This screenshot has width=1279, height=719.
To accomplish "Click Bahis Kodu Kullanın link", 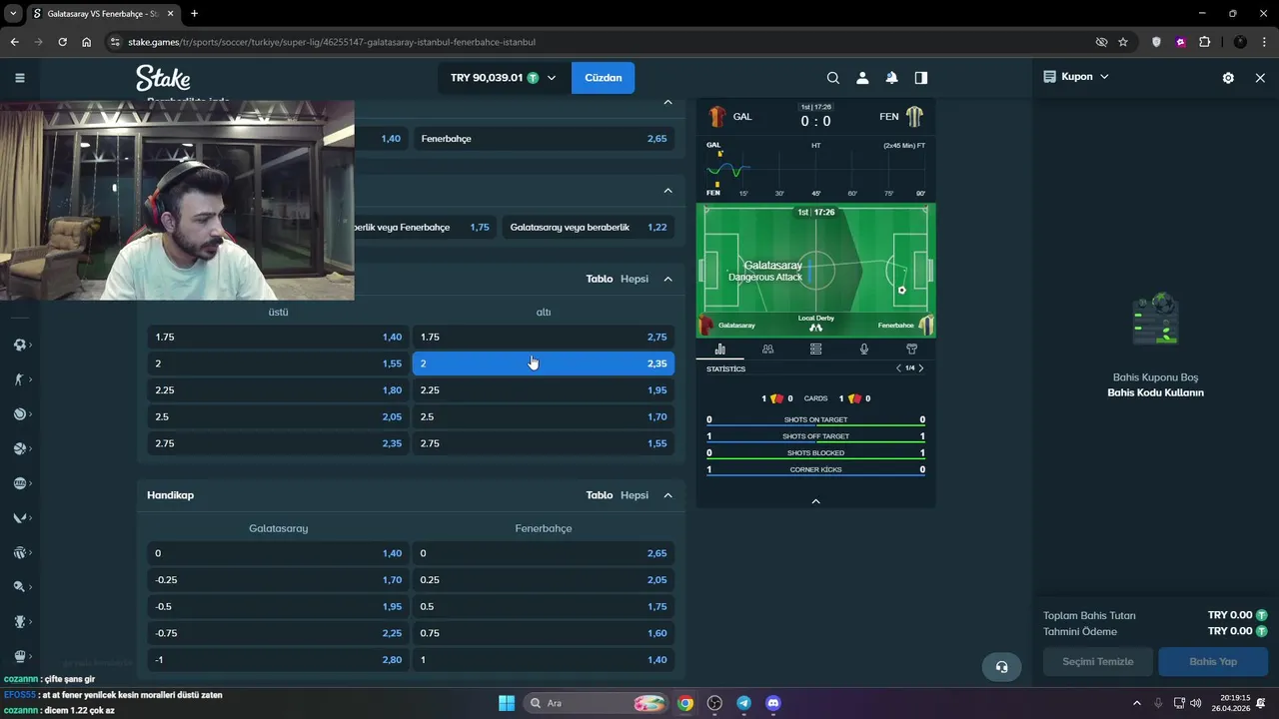I will click(1155, 392).
